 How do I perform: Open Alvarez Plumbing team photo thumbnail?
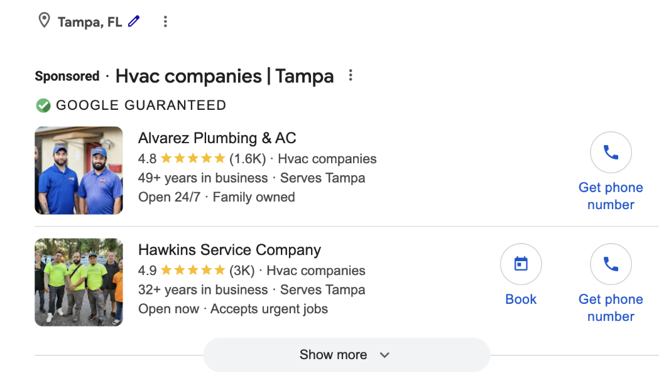pyautogui.click(x=79, y=171)
